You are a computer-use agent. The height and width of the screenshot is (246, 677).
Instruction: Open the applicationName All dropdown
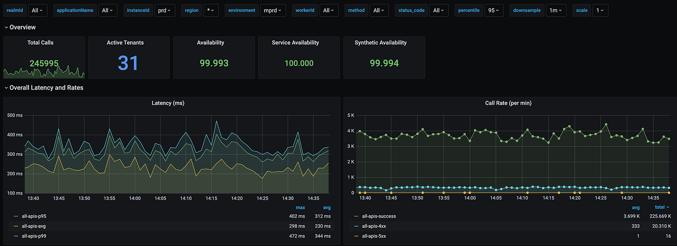click(x=107, y=10)
